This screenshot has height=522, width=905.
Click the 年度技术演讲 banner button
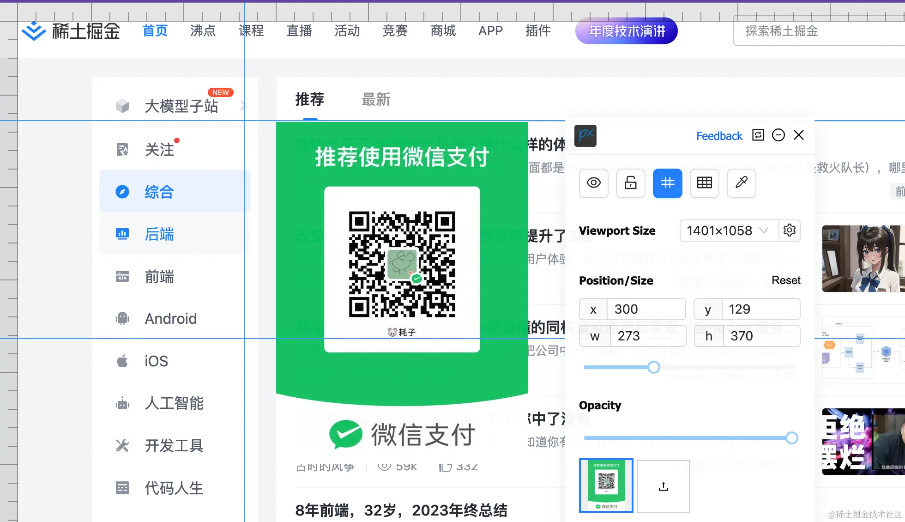627,31
